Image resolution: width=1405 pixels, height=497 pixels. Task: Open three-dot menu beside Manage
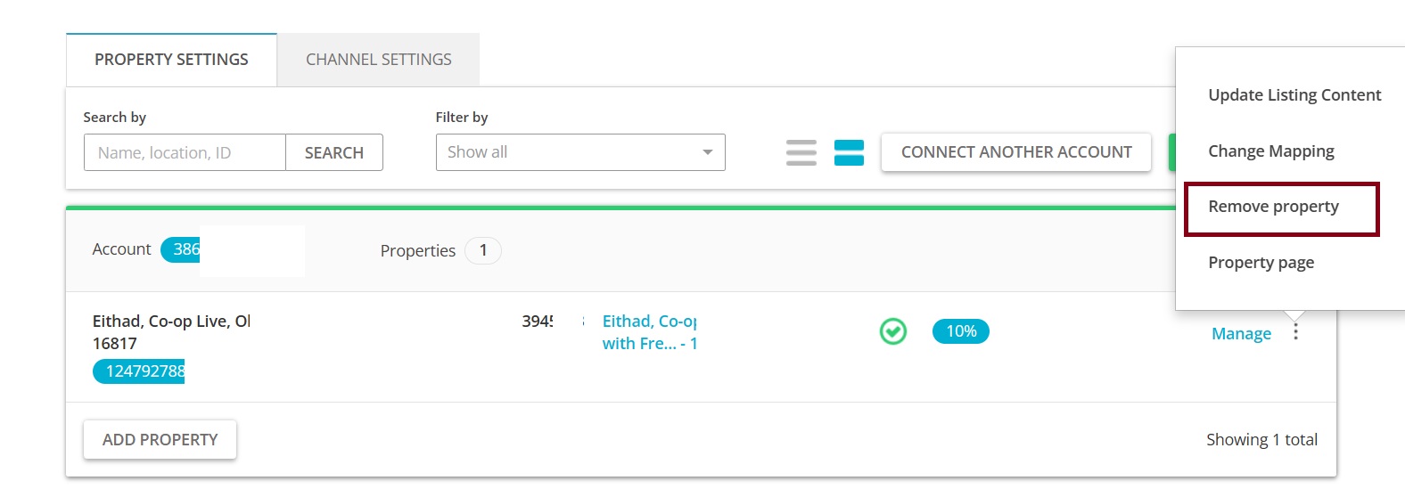1295,332
